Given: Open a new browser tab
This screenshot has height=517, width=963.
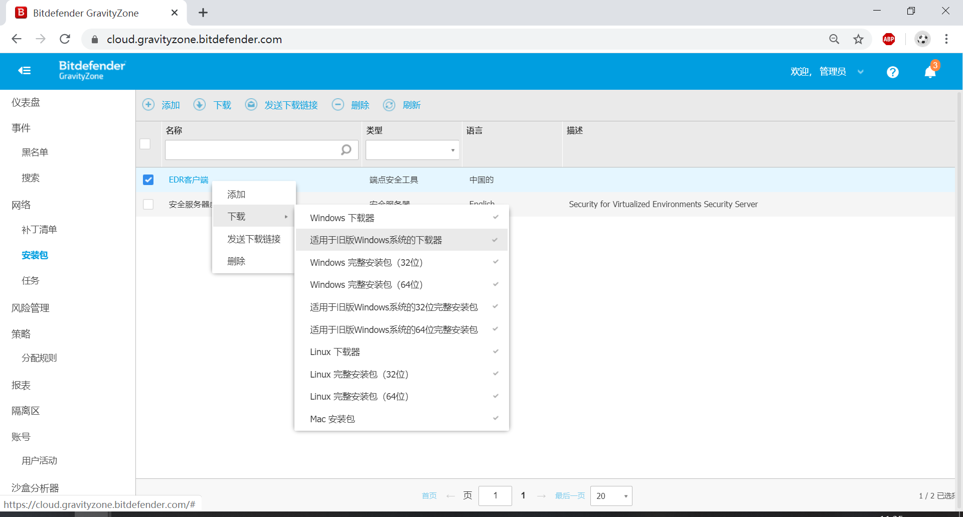Looking at the screenshot, I should [203, 13].
